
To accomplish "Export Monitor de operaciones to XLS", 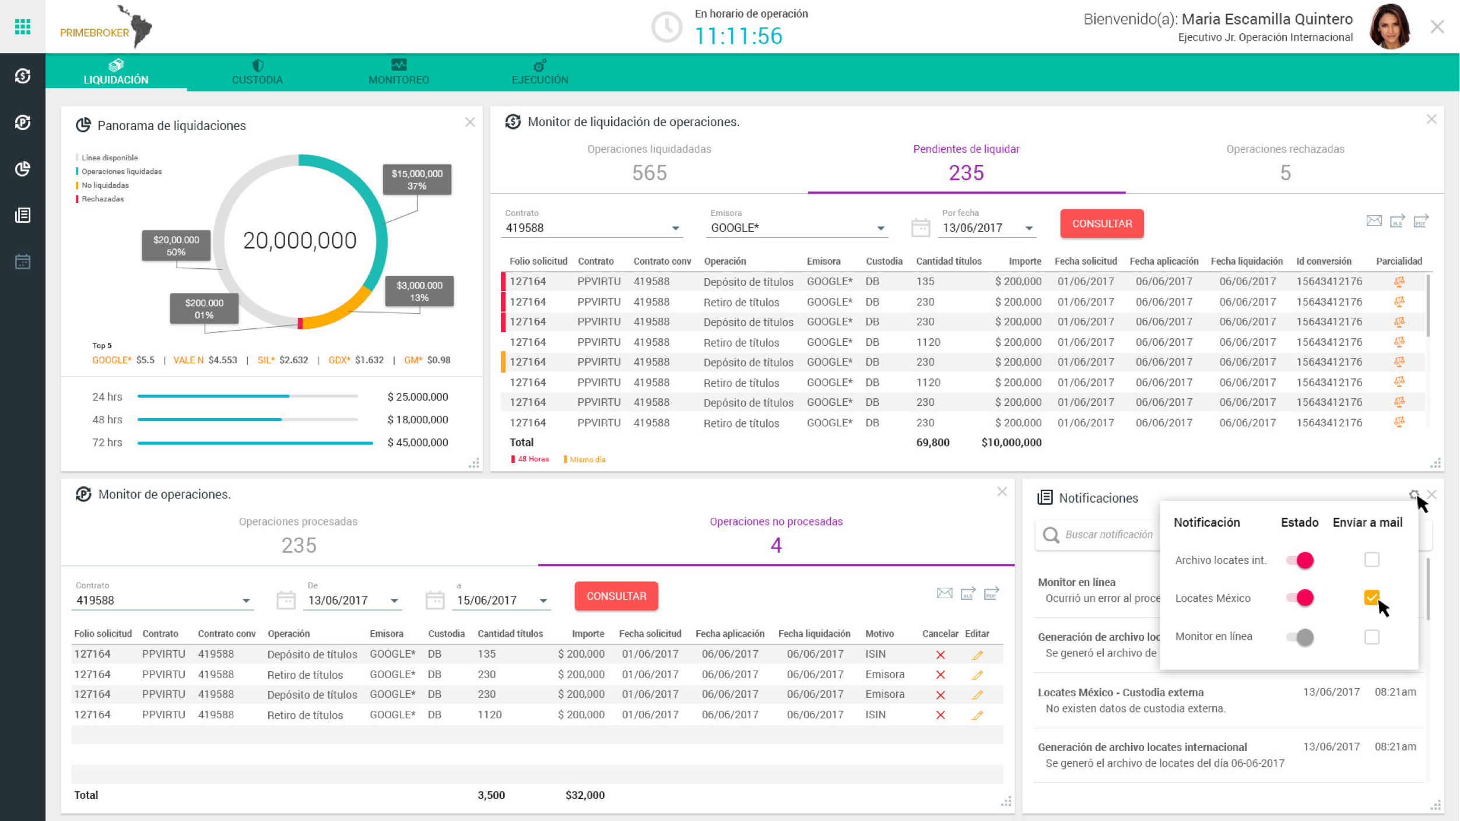I will [x=968, y=594].
